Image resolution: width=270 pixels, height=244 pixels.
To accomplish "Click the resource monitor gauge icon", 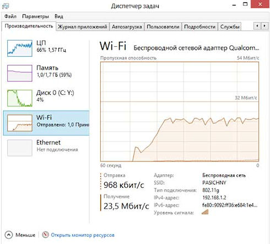I will tap(45, 235).
